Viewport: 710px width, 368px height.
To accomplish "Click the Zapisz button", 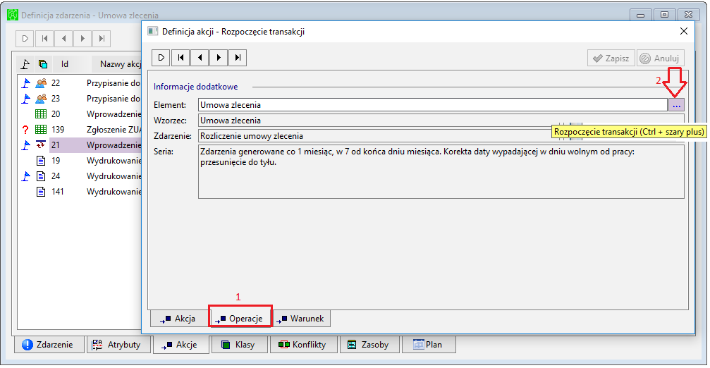I will 611,59.
